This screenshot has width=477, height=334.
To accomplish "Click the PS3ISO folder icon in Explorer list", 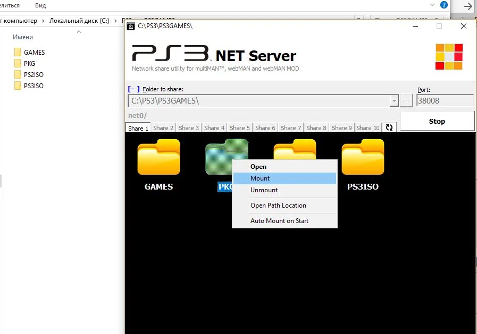I will tap(18, 86).
